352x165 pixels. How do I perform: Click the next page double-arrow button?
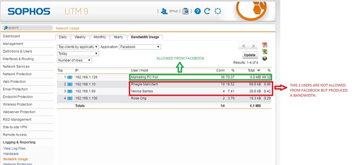[253, 46]
